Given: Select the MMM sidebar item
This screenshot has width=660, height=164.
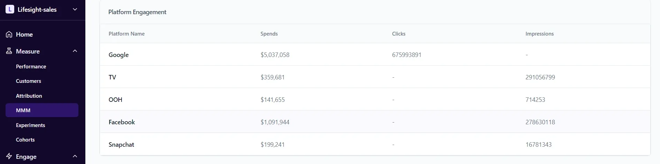Looking at the screenshot, I should click(23, 110).
